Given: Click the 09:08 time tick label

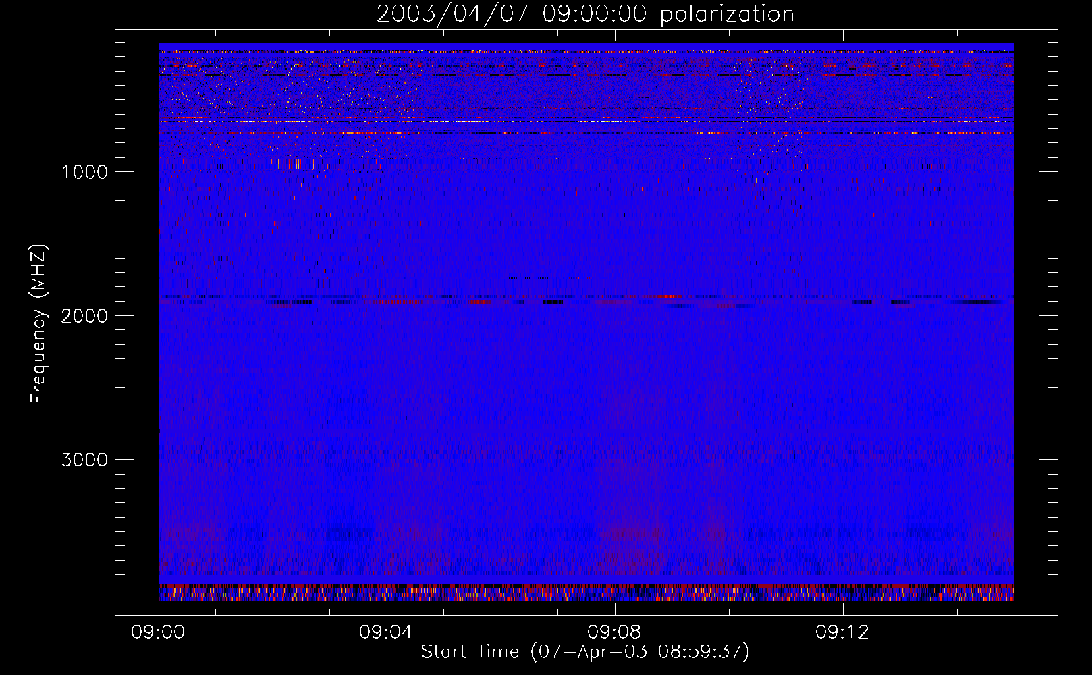Looking at the screenshot, I should click(614, 632).
